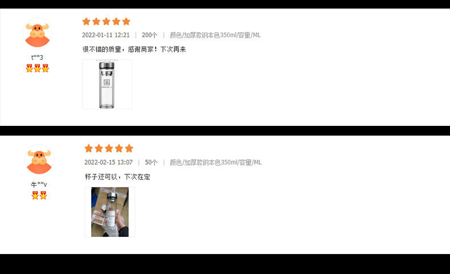Image resolution: width=450 pixels, height=274 pixels.
Task: Click the review date 2022-01-11 12:21
Action: click(105, 35)
